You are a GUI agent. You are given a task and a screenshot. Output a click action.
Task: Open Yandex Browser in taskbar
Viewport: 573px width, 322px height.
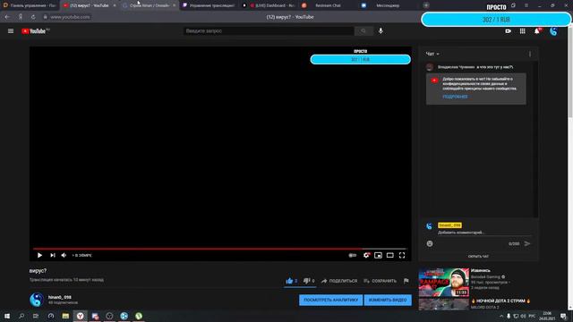pos(80,316)
